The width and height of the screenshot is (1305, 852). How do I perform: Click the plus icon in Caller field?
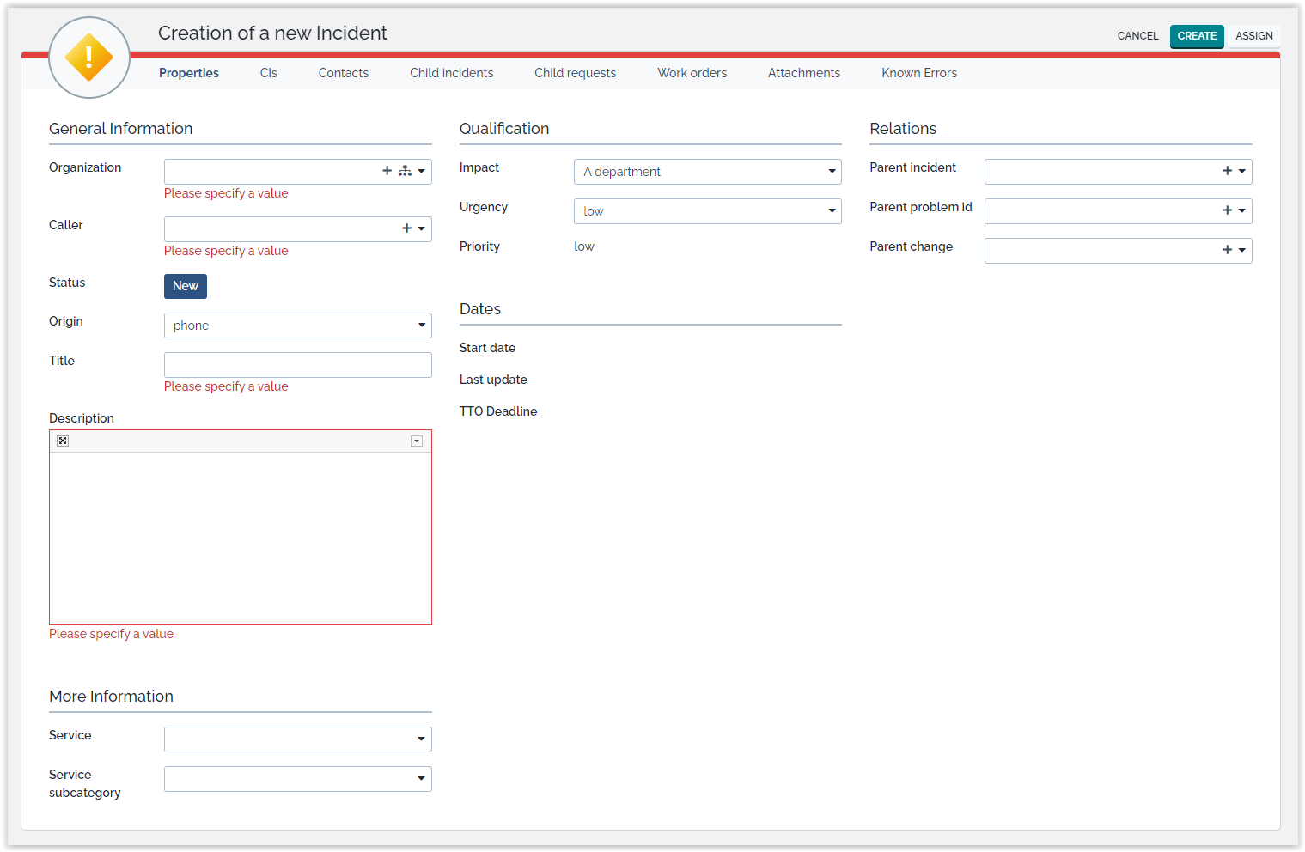point(406,228)
